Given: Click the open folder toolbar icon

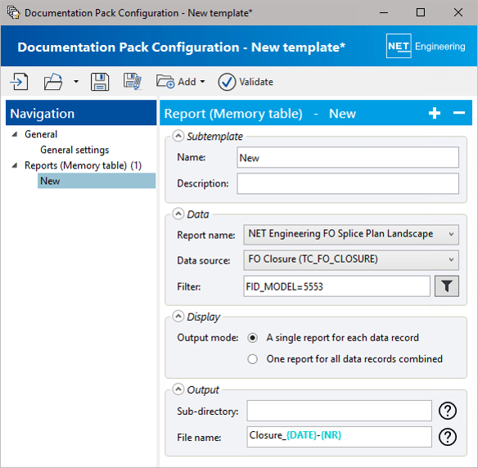Looking at the screenshot, I should [x=53, y=81].
